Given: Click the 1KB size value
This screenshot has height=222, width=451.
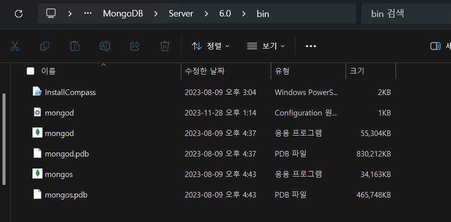Looking at the screenshot, I should click(384, 113).
